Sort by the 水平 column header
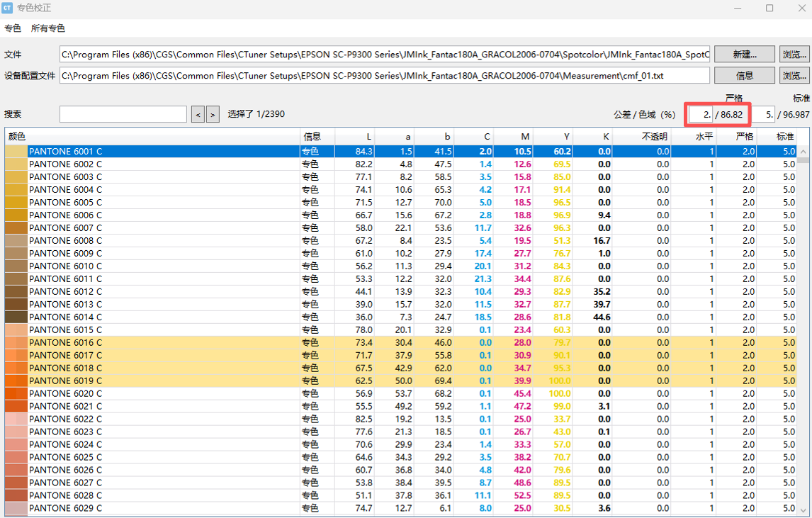812x518 pixels. pyautogui.click(x=694, y=136)
